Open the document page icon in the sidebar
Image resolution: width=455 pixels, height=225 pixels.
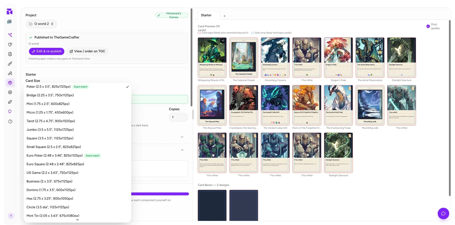pyautogui.click(x=10, y=54)
